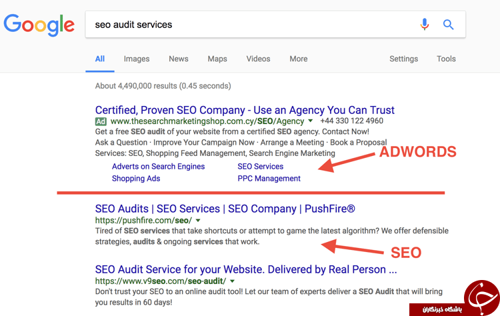
Task: Expand arrow next to thesearchmarketingshop URL
Action: click(310, 121)
